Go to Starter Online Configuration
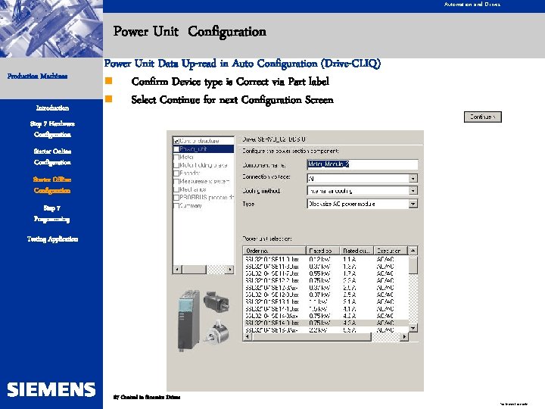The width and height of the screenshot is (545, 409). [x=52, y=157]
